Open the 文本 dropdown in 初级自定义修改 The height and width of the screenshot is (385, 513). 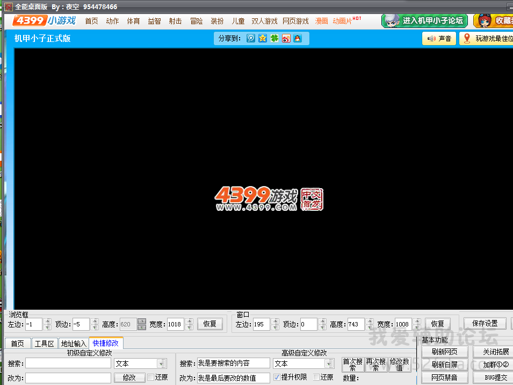coord(161,363)
